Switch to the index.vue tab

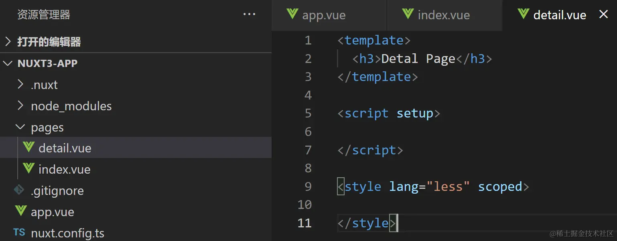tap(443, 15)
